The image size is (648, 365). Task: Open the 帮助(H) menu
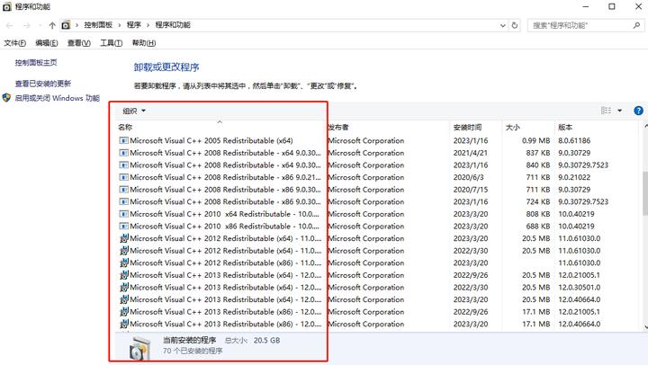144,43
